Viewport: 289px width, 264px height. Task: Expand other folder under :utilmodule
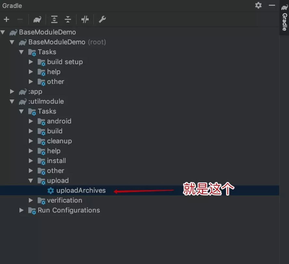click(31, 171)
